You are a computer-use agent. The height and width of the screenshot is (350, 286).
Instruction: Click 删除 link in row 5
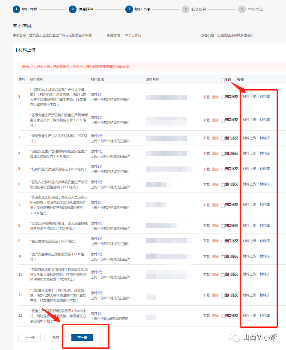(215, 169)
